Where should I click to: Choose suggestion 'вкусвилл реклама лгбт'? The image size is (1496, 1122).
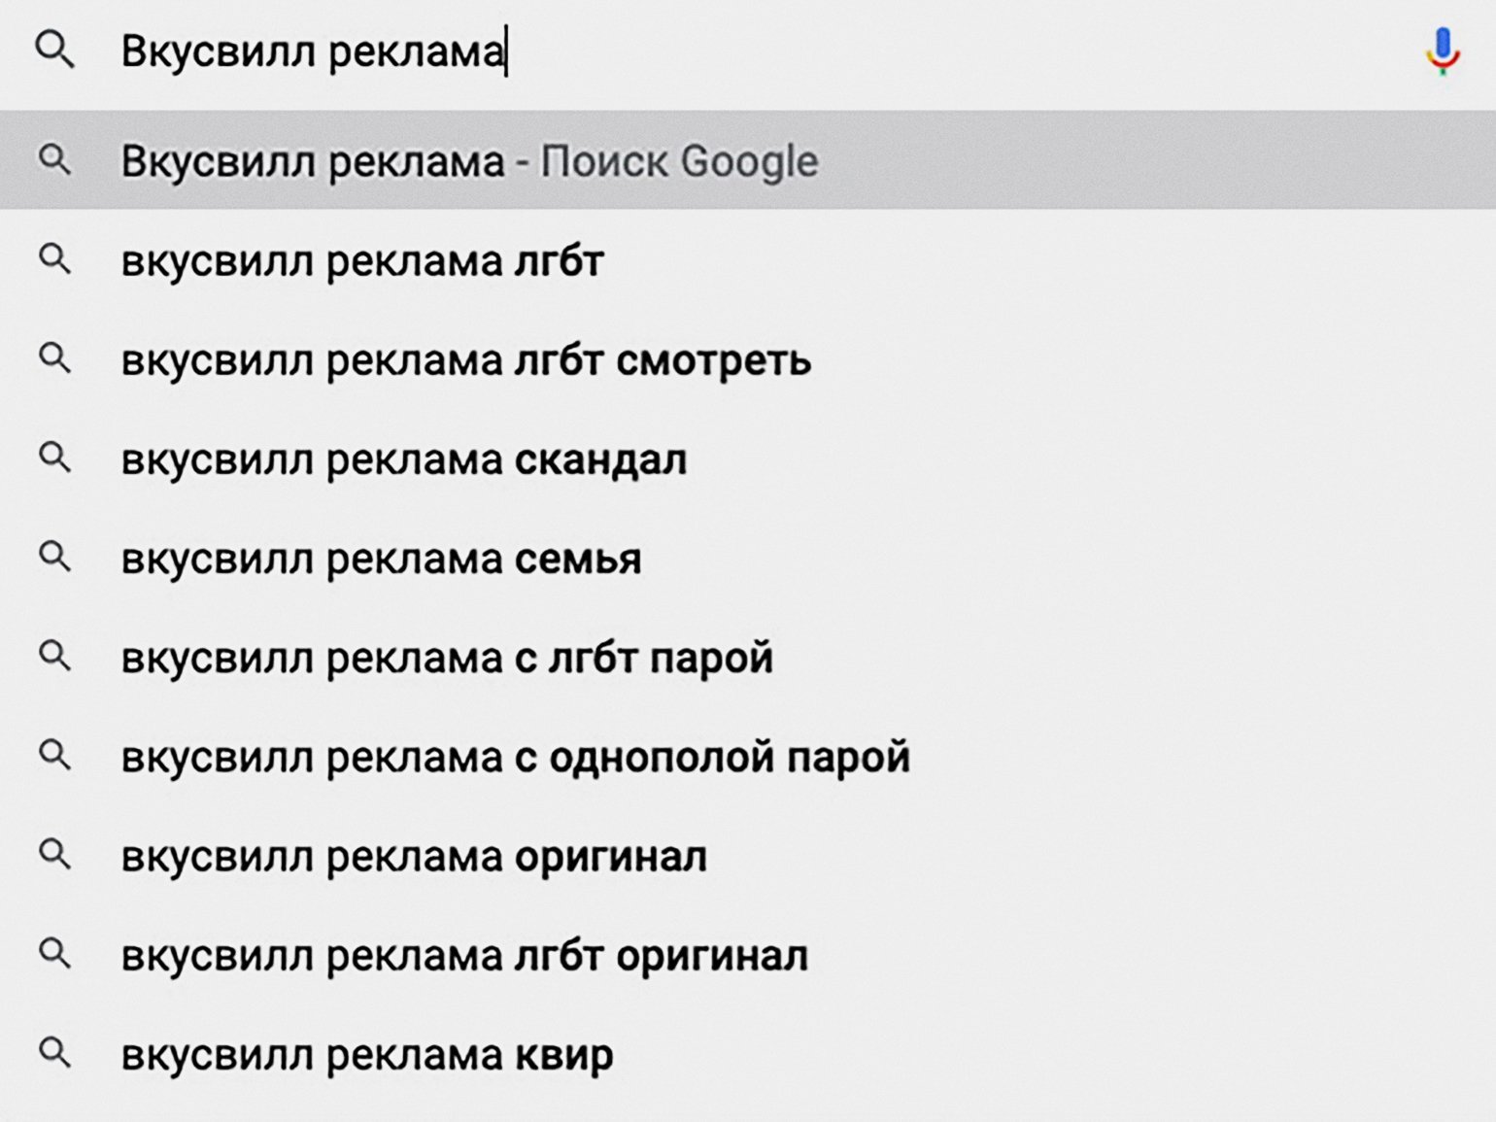point(748,260)
